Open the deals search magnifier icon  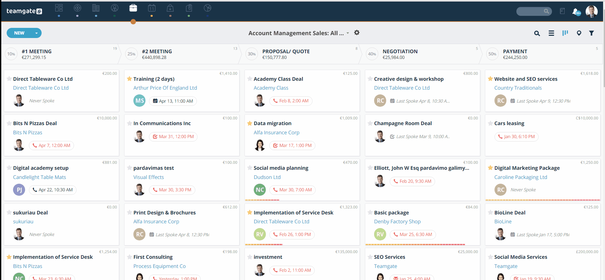click(537, 33)
